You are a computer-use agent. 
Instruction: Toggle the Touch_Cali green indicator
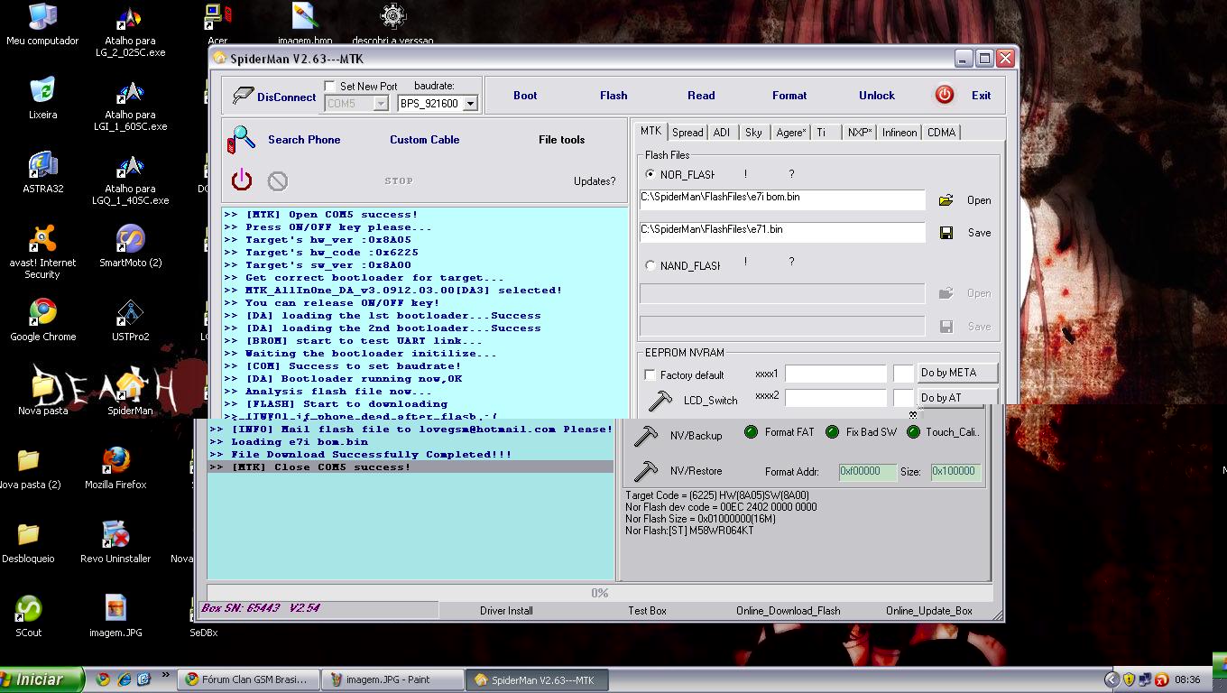pyautogui.click(x=913, y=432)
